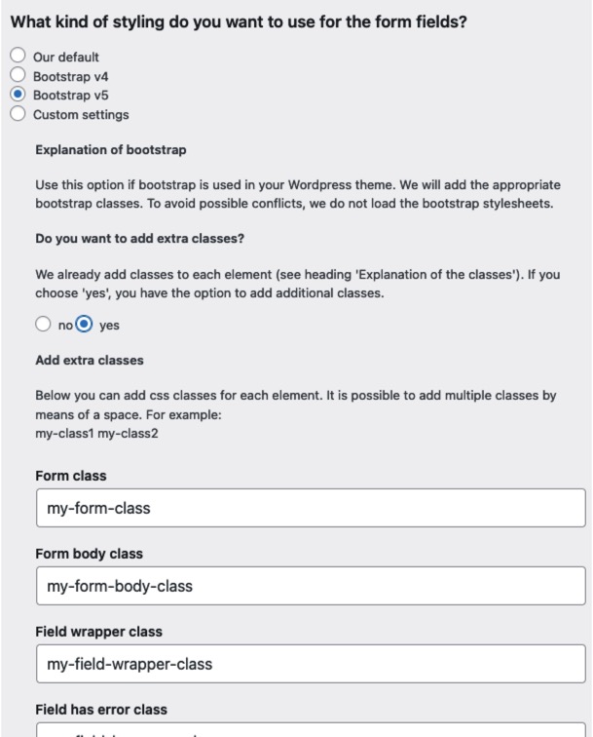Click into the Form body class input
The height and width of the screenshot is (737, 593).
pos(311,586)
